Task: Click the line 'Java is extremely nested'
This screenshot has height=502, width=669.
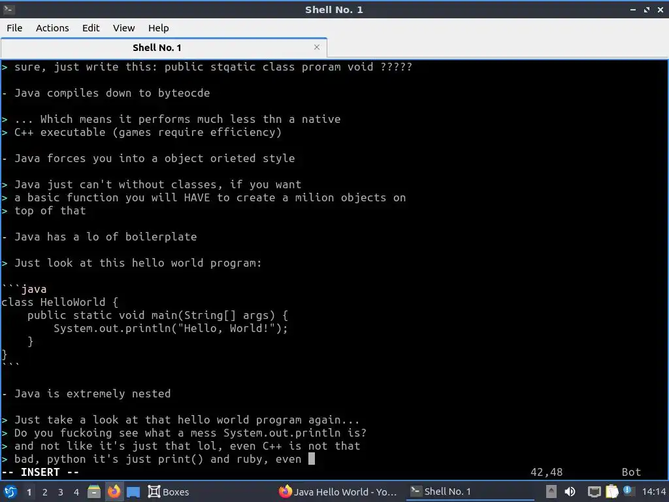Action: point(86,393)
